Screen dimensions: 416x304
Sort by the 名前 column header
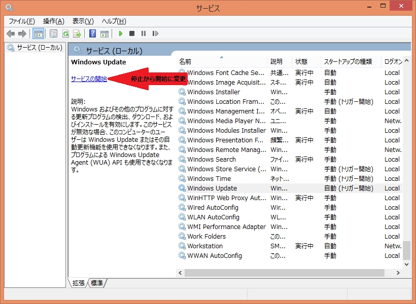click(x=222, y=61)
